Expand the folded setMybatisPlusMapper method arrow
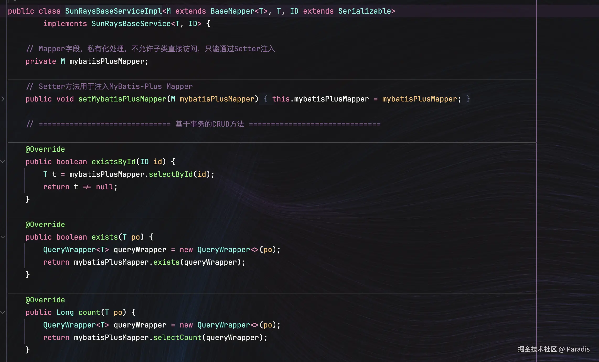The image size is (599, 362). pyautogui.click(x=3, y=99)
